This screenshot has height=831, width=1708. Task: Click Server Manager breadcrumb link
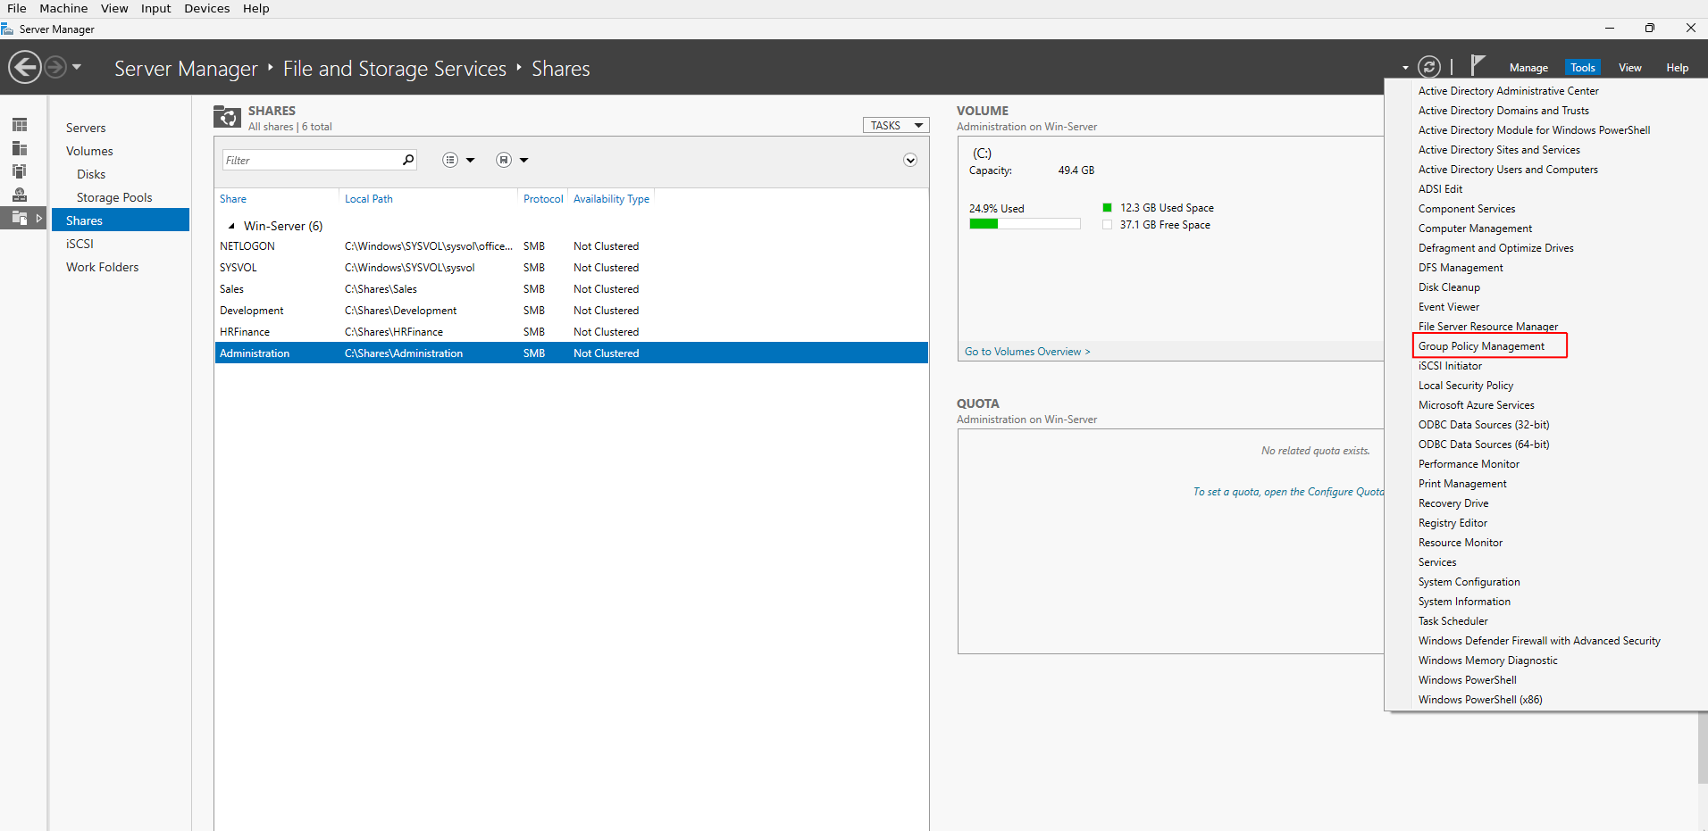pyautogui.click(x=186, y=69)
